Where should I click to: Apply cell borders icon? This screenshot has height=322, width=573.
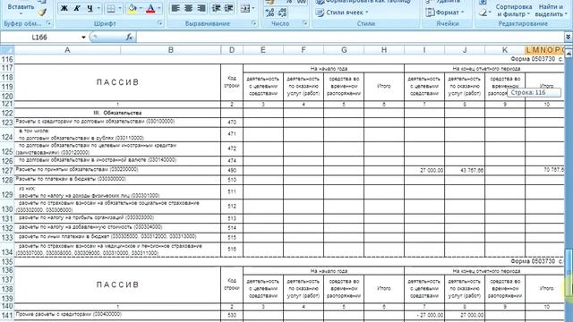point(111,8)
